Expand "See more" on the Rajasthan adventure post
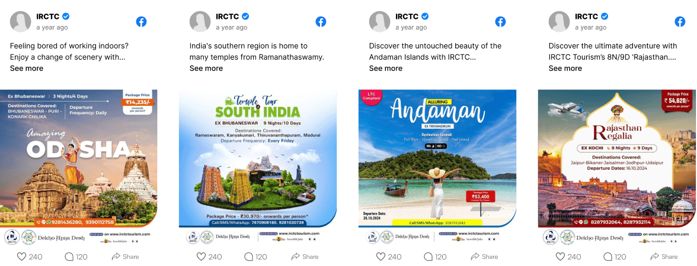Viewport: 697px width, 266px height. click(x=565, y=69)
